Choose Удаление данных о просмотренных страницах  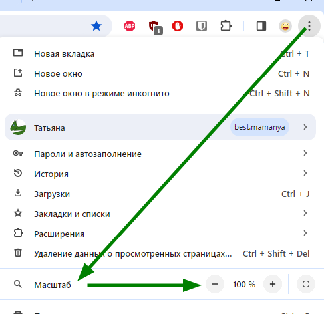pyautogui.click(x=162, y=253)
